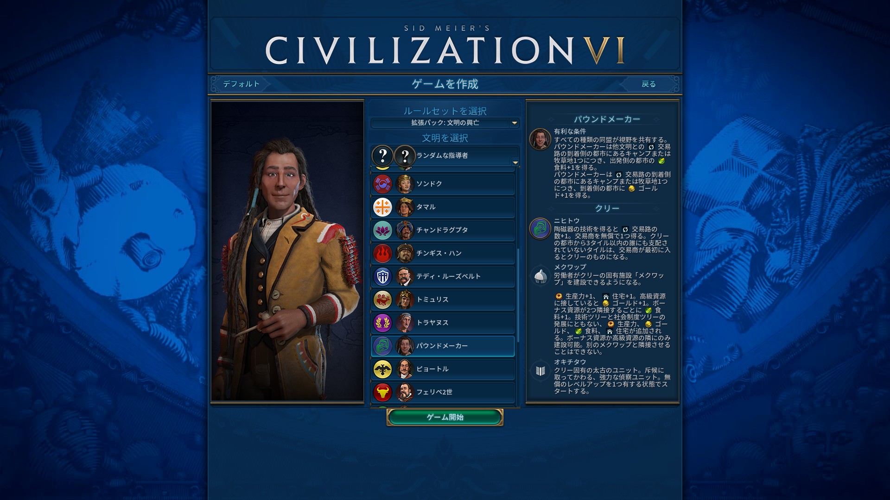Reset settings with デフォルト button

pos(241,84)
